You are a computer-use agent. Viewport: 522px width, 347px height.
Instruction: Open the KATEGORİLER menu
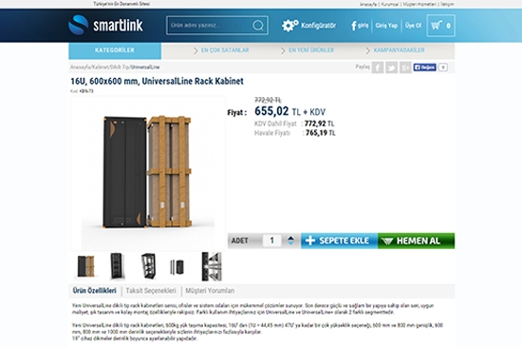point(115,50)
